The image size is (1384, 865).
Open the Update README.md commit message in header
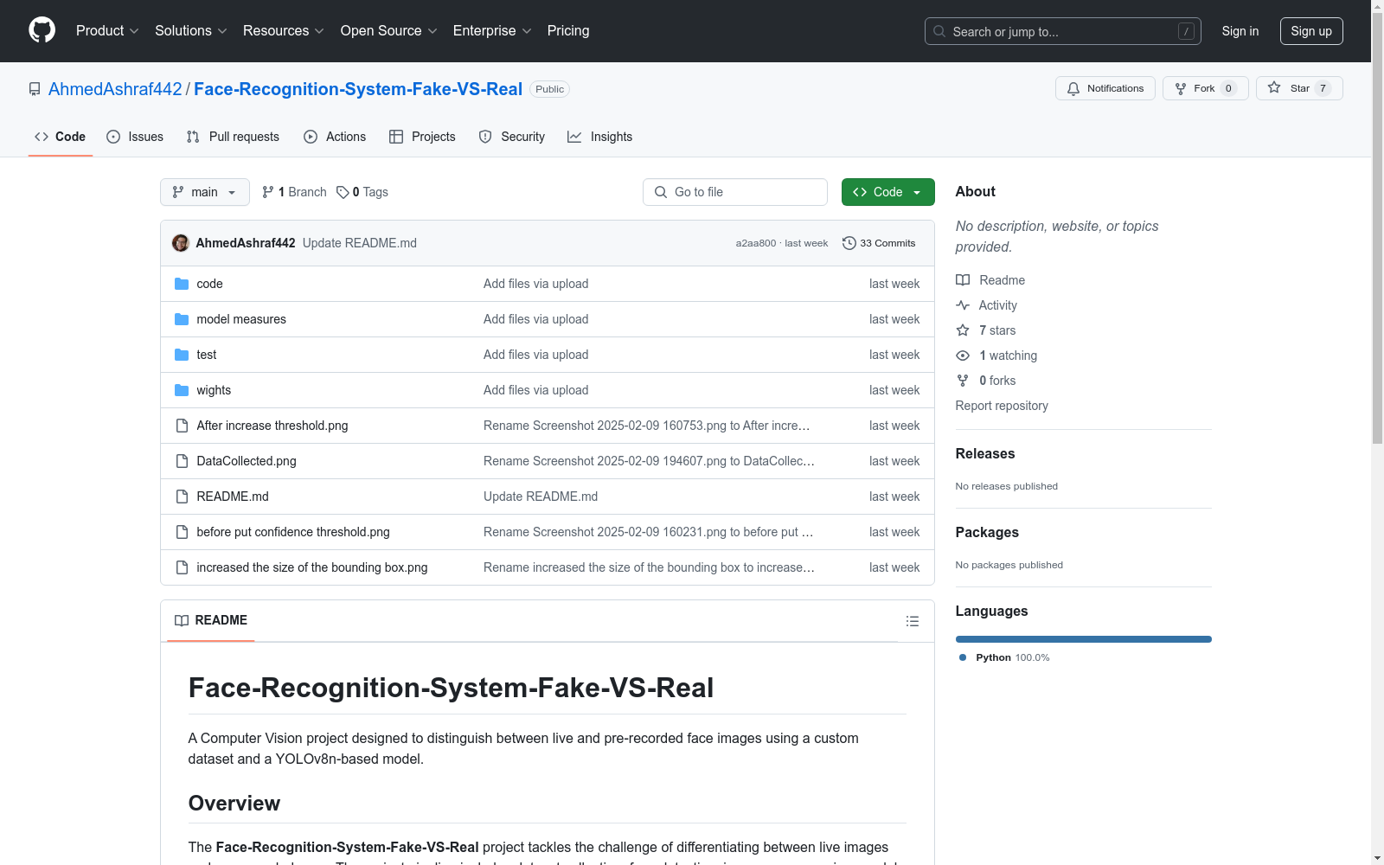[x=360, y=243]
